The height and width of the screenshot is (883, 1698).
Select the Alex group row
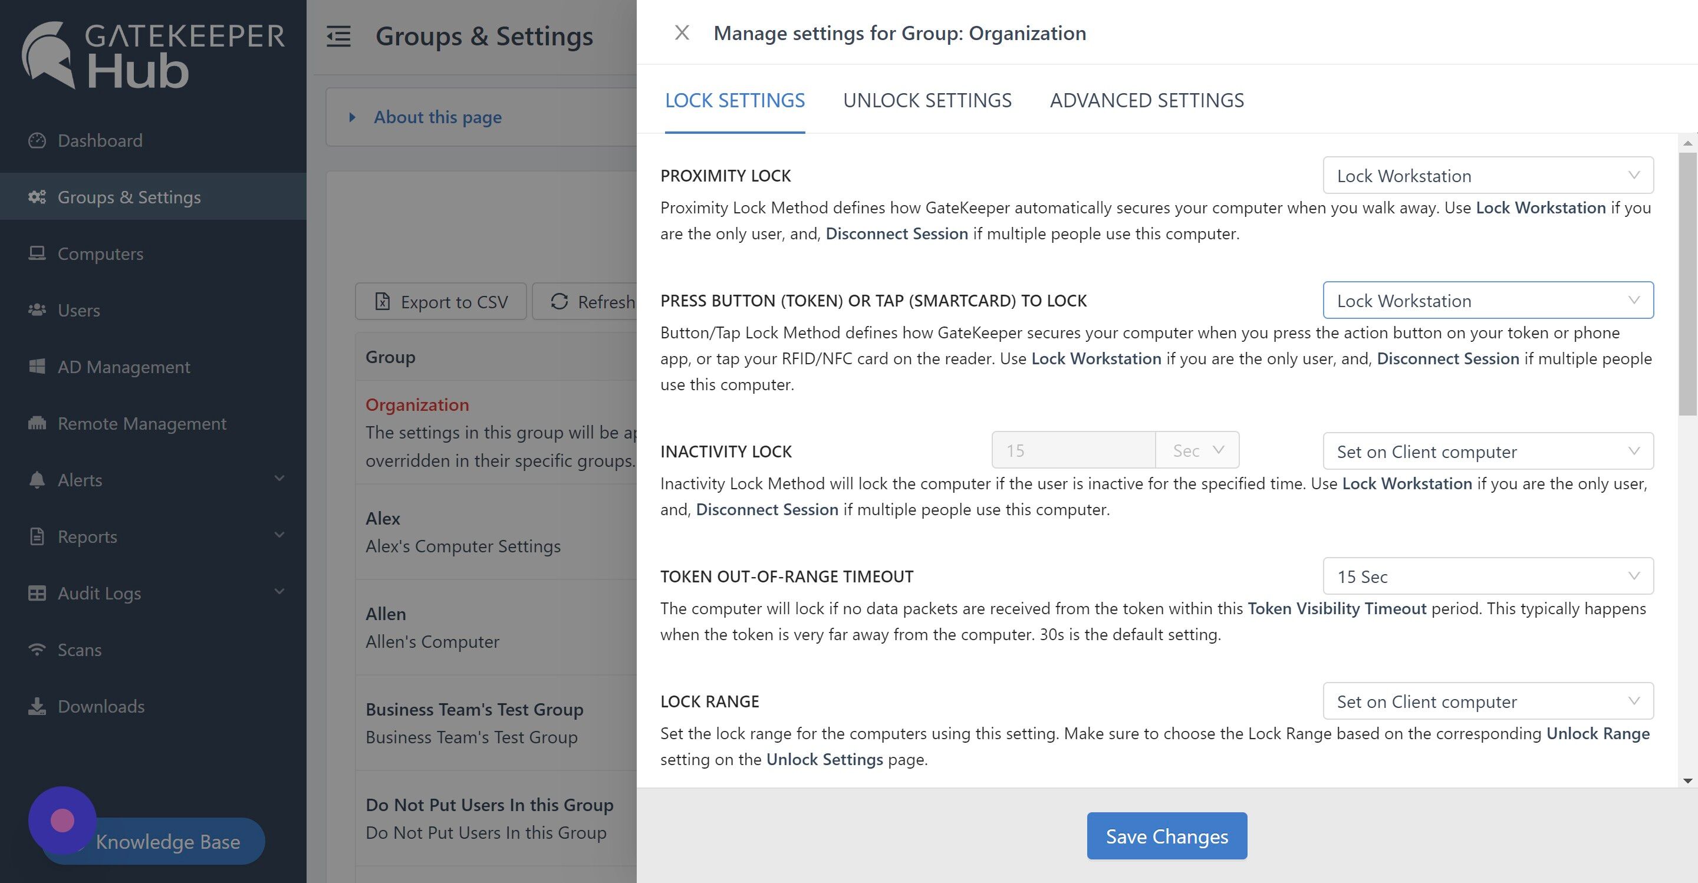(x=496, y=532)
